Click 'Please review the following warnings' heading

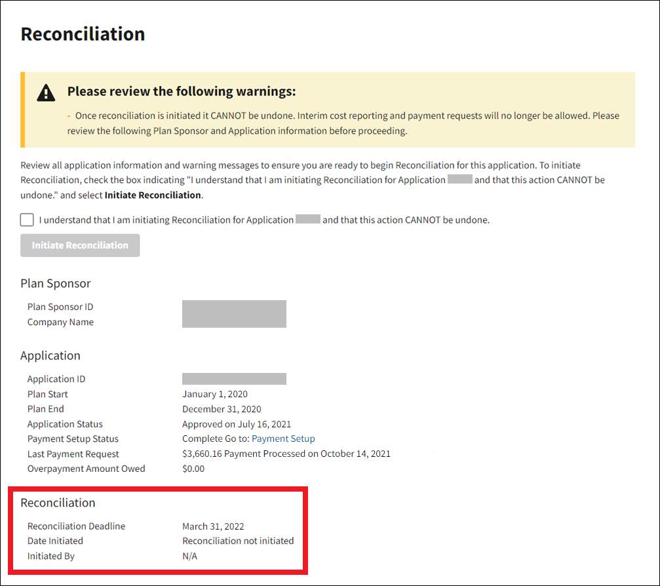(x=182, y=91)
